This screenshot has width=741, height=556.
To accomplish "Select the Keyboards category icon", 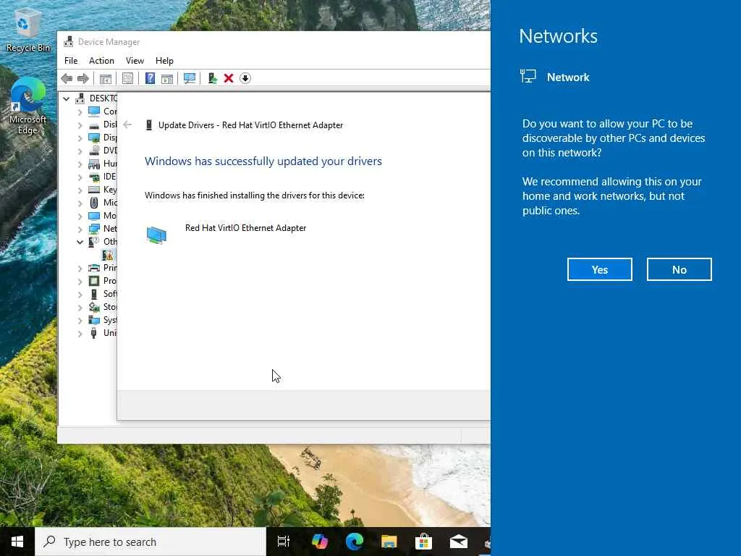I will [x=94, y=190].
